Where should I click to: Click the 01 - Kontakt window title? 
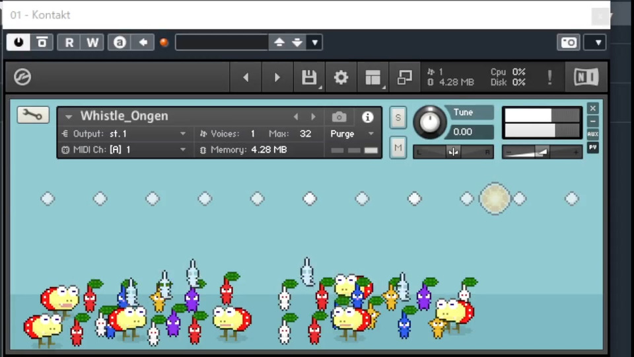(40, 15)
